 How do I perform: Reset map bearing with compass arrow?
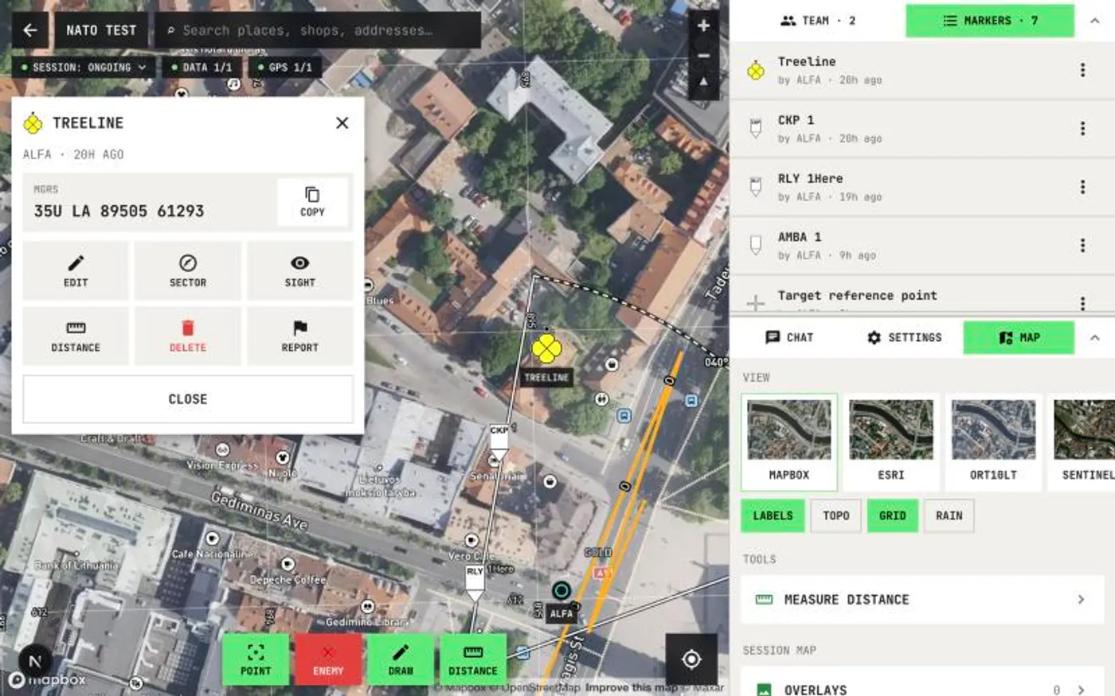[703, 83]
